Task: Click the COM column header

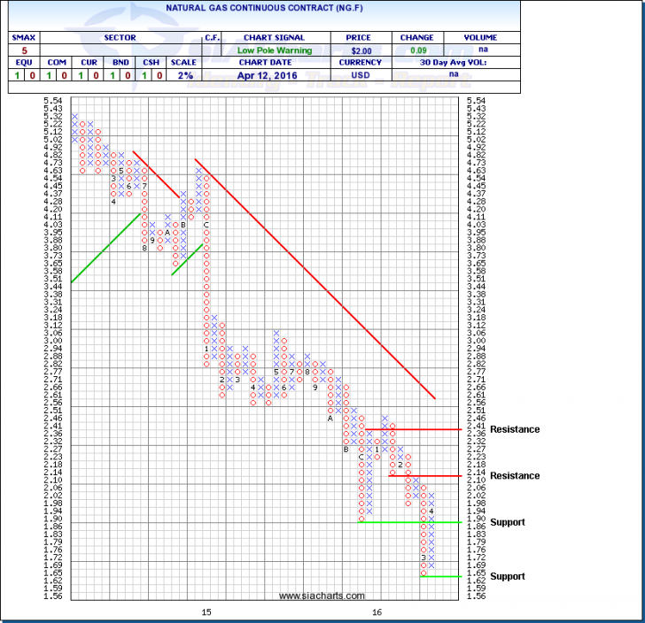Action: (54, 64)
